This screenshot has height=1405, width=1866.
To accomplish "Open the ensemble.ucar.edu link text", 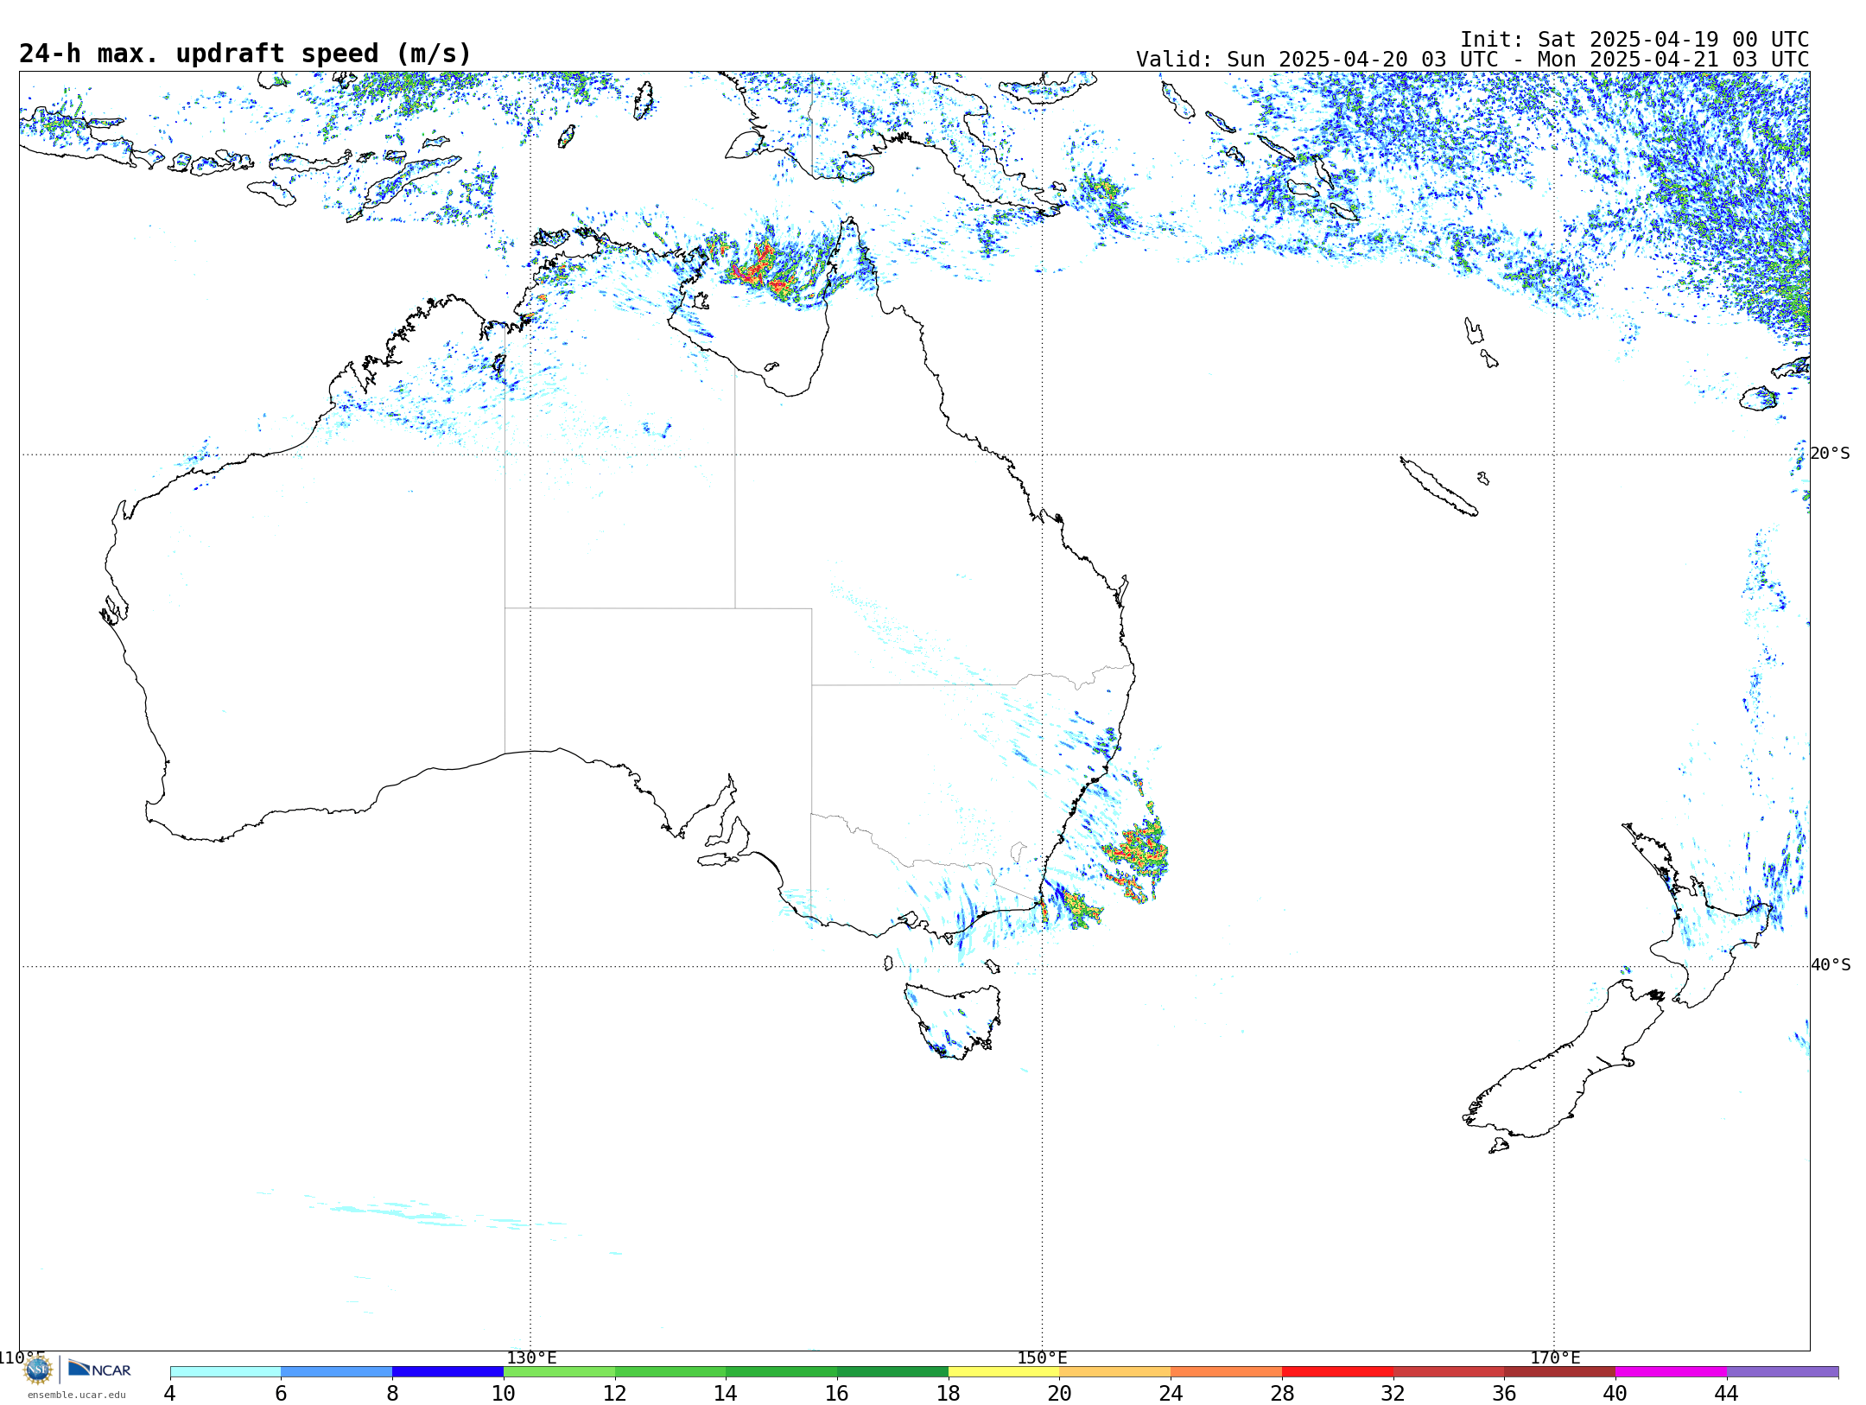I will [77, 1395].
